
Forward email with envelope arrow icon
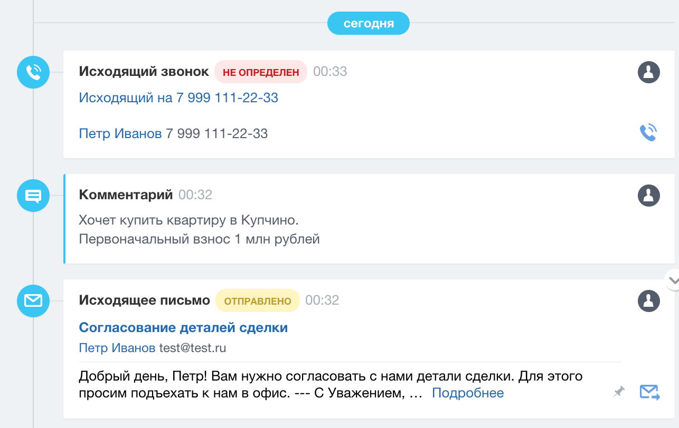649,392
